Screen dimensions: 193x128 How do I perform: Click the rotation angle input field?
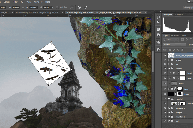(x=47, y=8)
